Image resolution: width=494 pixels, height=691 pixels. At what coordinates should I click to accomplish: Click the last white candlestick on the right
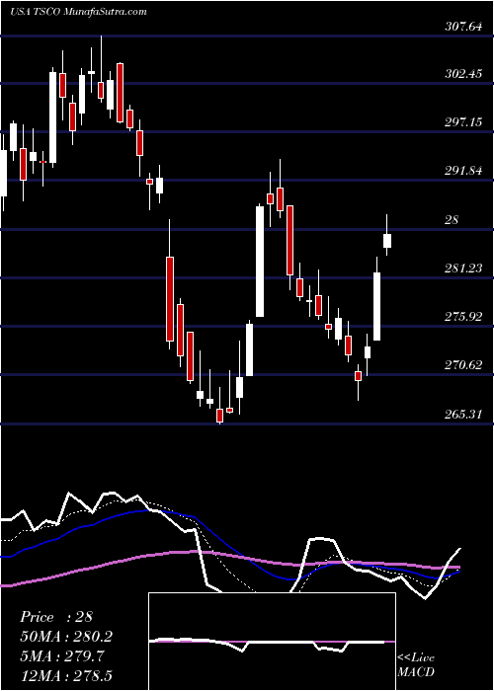387,241
